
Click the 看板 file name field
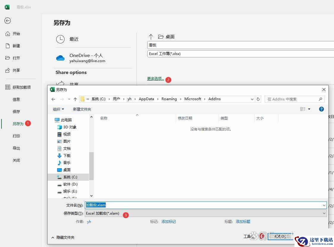pyautogui.click(x=241, y=45)
